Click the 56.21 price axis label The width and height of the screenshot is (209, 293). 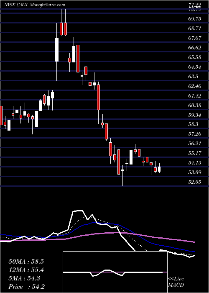tap(195, 144)
